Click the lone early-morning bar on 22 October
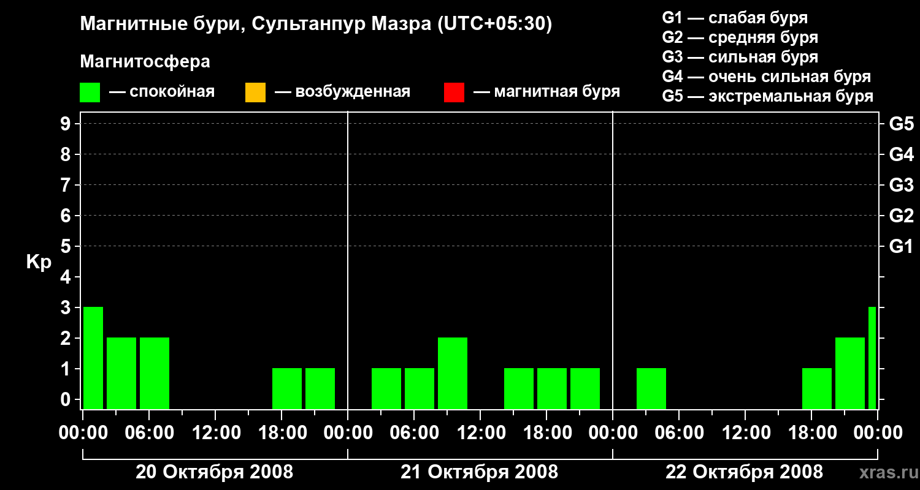920x490 pixels. [651, 388]
